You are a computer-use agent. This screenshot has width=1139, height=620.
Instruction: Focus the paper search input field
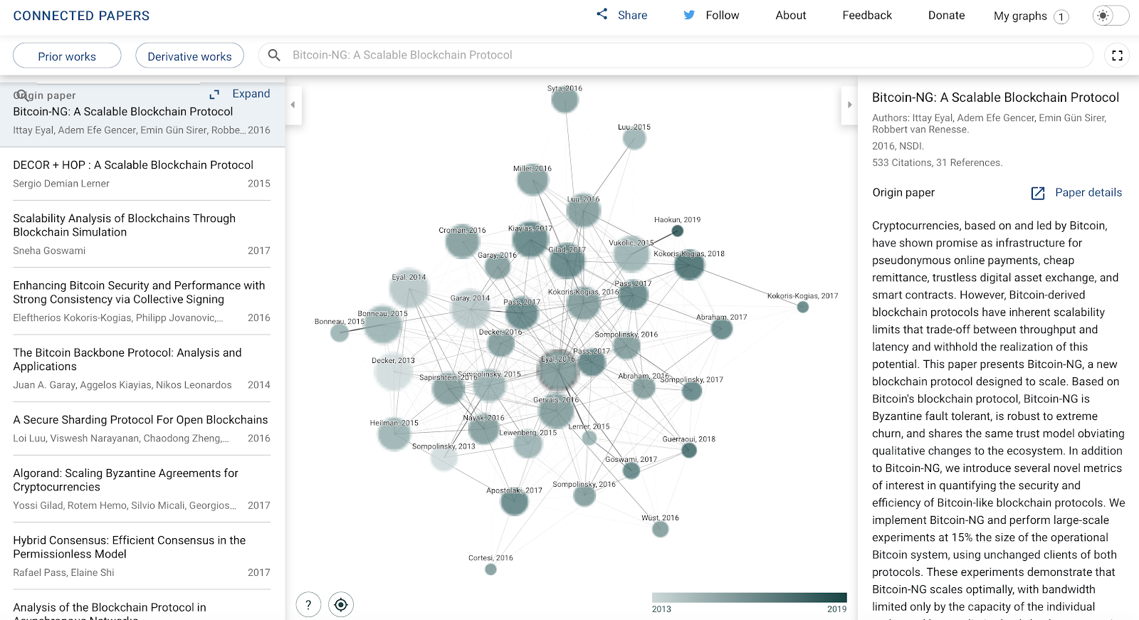(676, 55)
